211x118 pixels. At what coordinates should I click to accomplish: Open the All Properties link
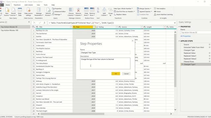tap(185, 36)
